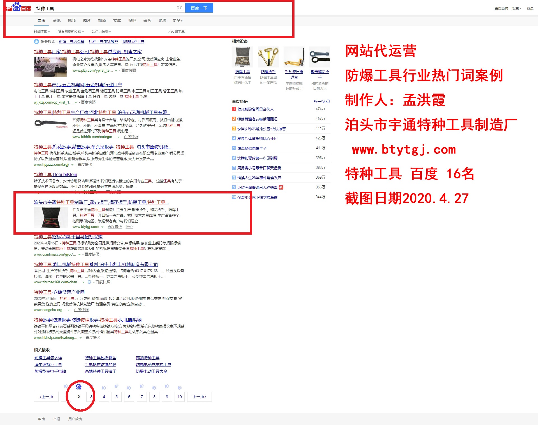Click the 评价 link on btytgj result
Viewport: 538px width, 425px height.
(x=129, y=227)
